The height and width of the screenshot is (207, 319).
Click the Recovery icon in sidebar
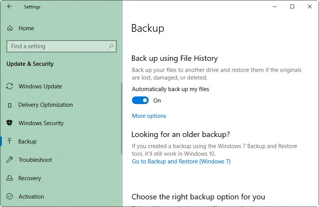[x=10, y=178]
